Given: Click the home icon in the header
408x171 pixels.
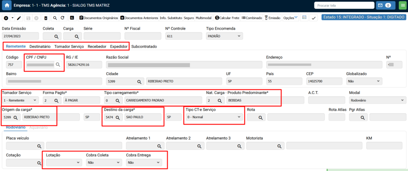Looking at the screenshot, I should click(x=7, y=6).
